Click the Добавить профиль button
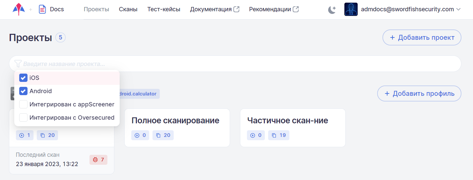This screenshot has height=180, width=473. coord(419,93)
